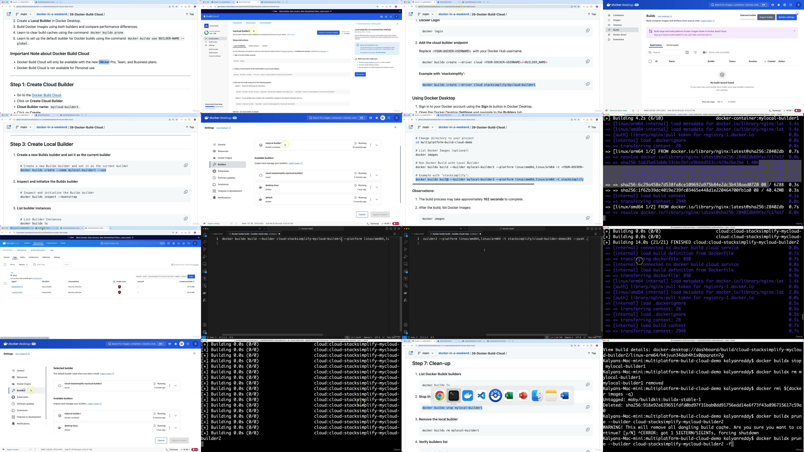Open Explore in Docker Hub top navigation
The width and height of the screenshot is (804, 452).
click(x=27, y=243)
